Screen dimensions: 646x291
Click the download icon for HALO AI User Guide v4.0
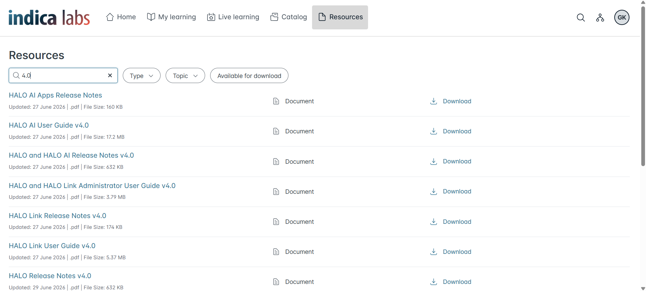click(434, 131)
